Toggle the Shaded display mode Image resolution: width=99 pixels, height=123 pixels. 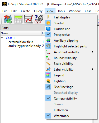(71, 23)
